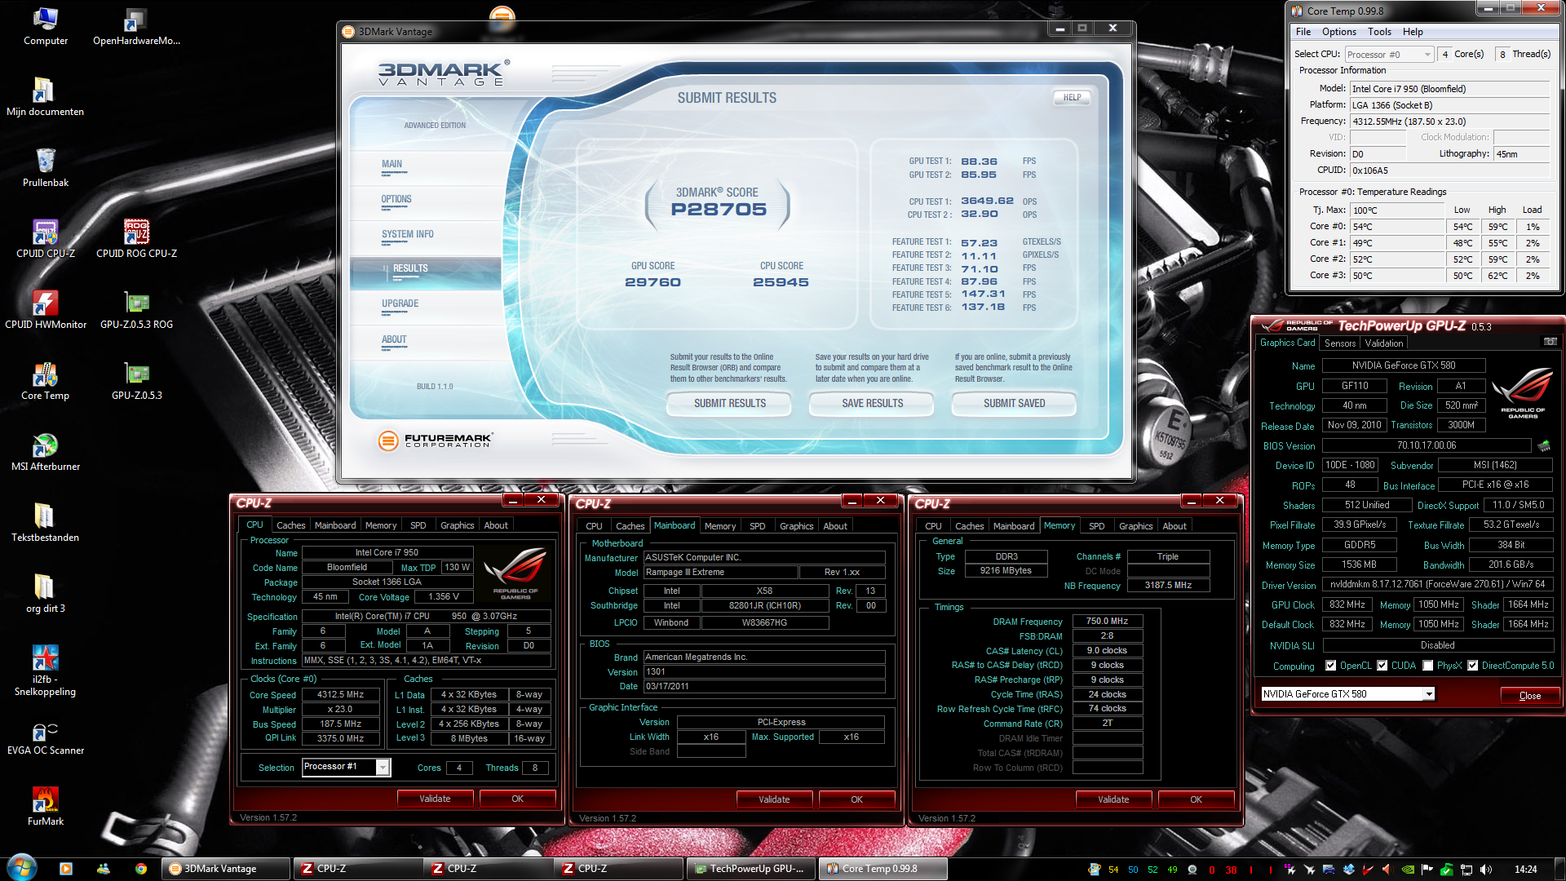Open the OpenHardwareMonitor desktop shortcut
Viewport: 1566px width, 881px height.
click(136, 26)
